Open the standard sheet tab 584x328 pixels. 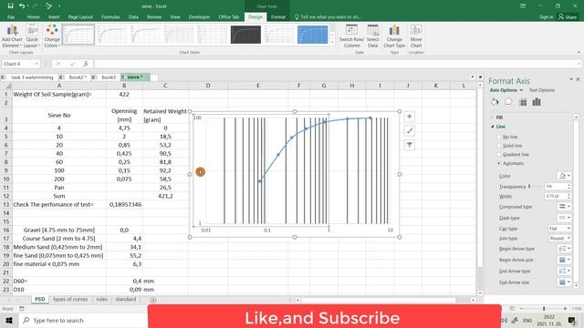pyautogui.click(x=126, y=299)
